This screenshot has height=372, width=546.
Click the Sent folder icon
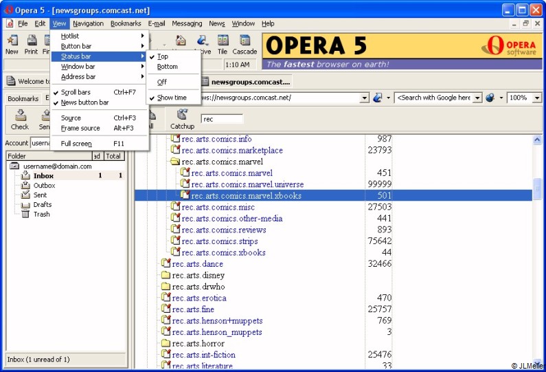click(26, 195)
